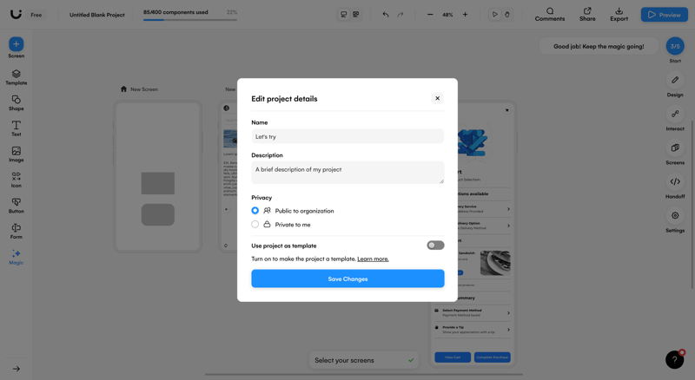Click the vertical canvas scrollbar

692,204
